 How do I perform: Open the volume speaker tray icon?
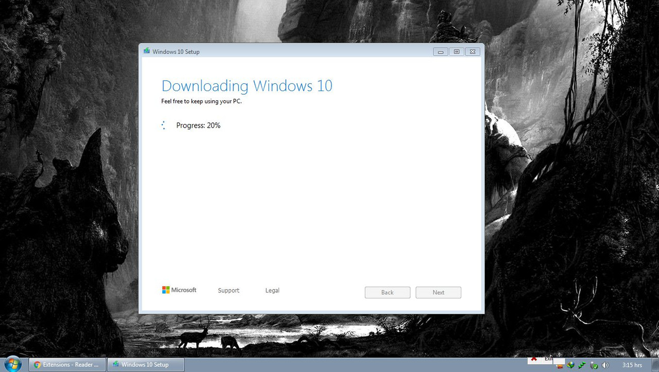(x=605, y=365)
